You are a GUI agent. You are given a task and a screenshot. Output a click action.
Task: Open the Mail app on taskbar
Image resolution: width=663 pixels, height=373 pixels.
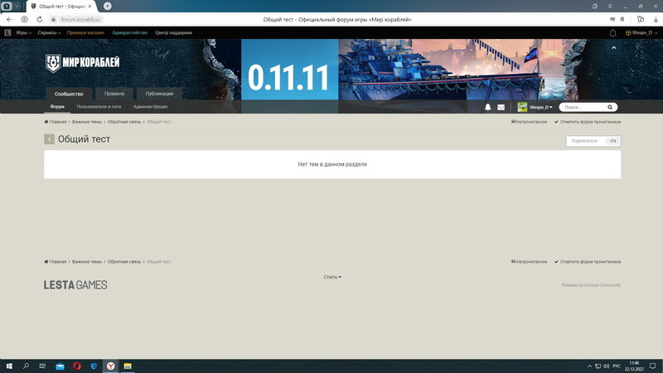(60, 366)
